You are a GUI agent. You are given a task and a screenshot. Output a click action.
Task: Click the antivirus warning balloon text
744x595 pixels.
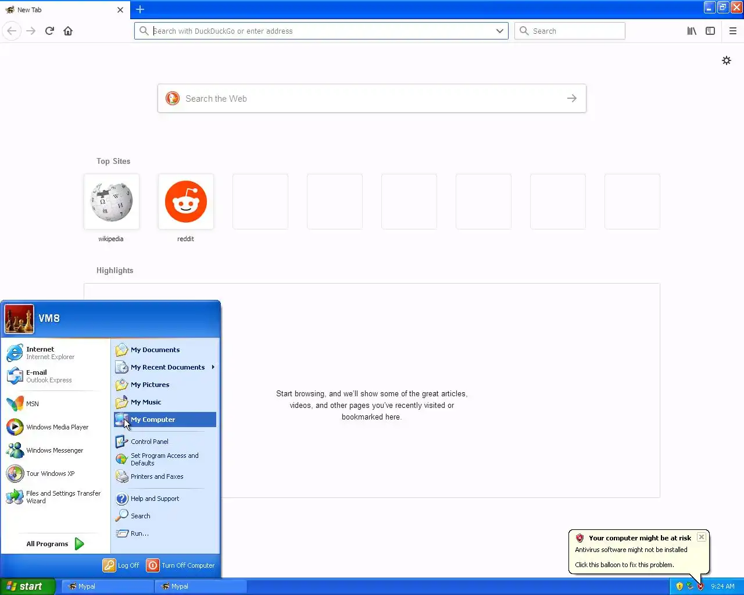631,550
